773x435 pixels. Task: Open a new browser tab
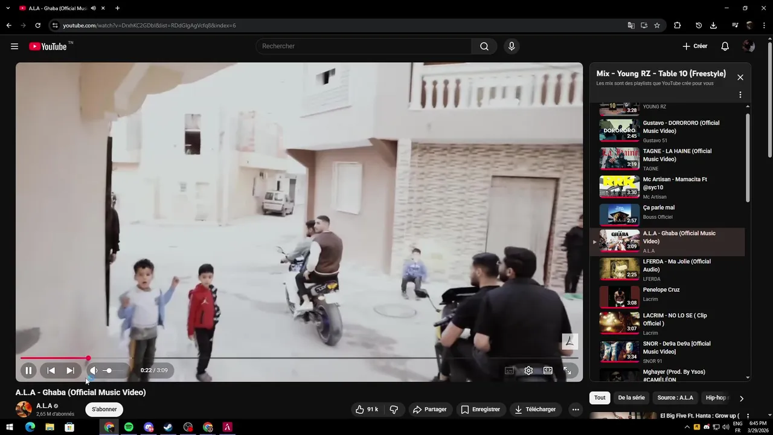click(x=117, y=8)
